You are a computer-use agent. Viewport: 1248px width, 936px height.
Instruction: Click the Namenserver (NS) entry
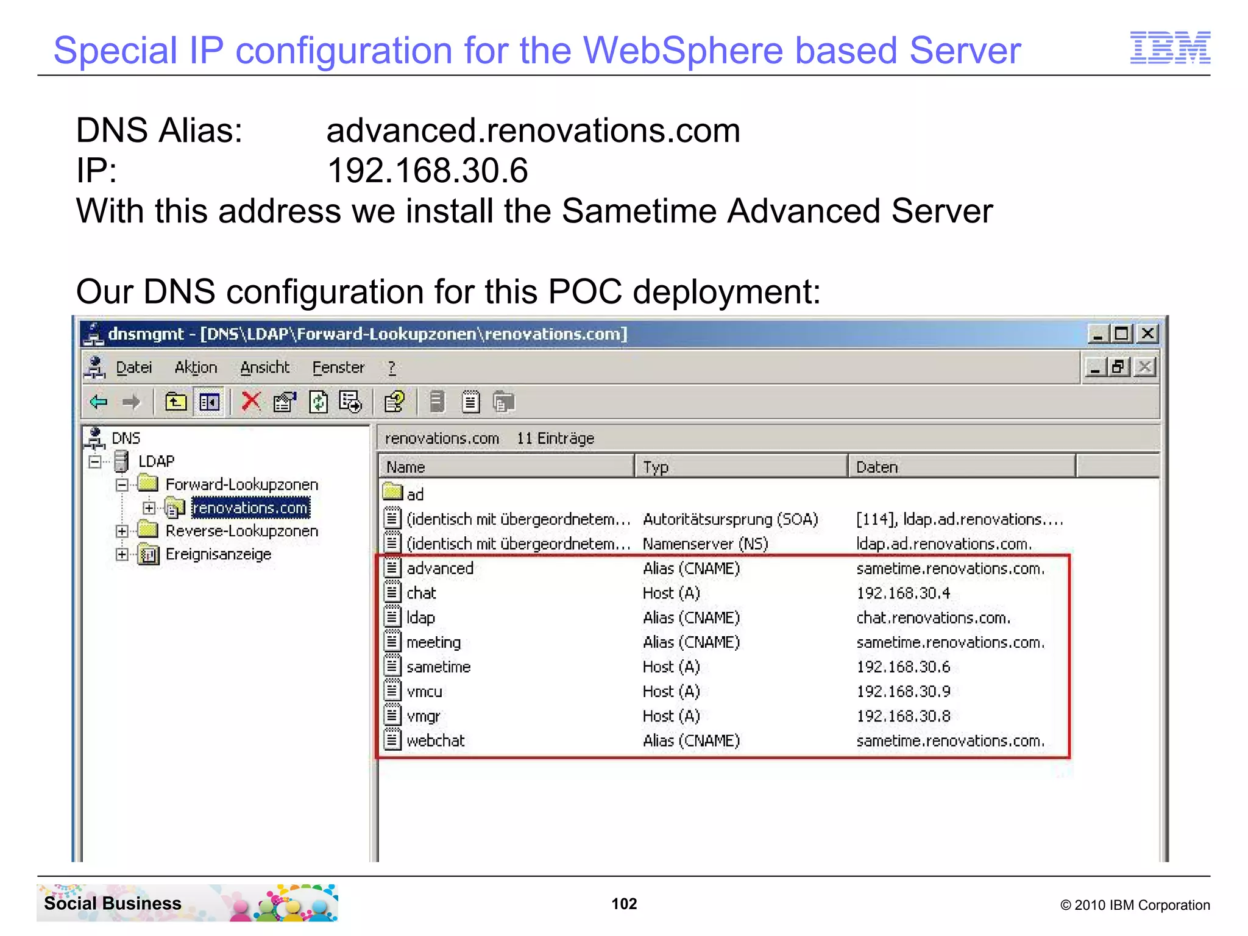(705, 544)
